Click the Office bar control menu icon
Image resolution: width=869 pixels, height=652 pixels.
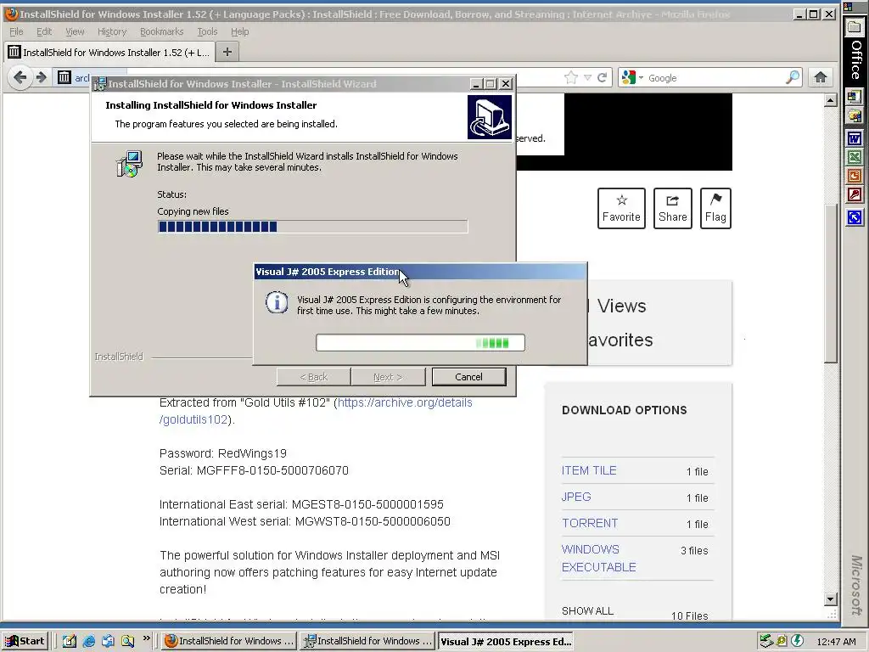coord(848,6)
